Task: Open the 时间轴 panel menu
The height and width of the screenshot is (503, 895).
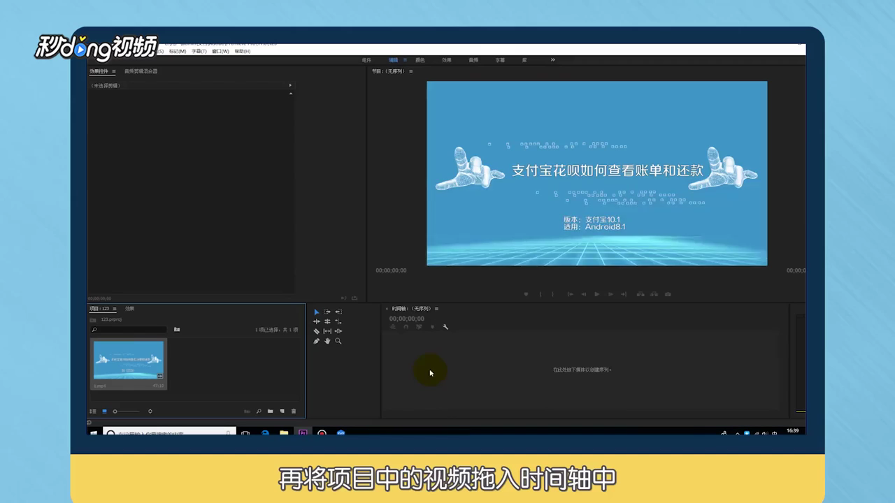Action: [436, 309]
